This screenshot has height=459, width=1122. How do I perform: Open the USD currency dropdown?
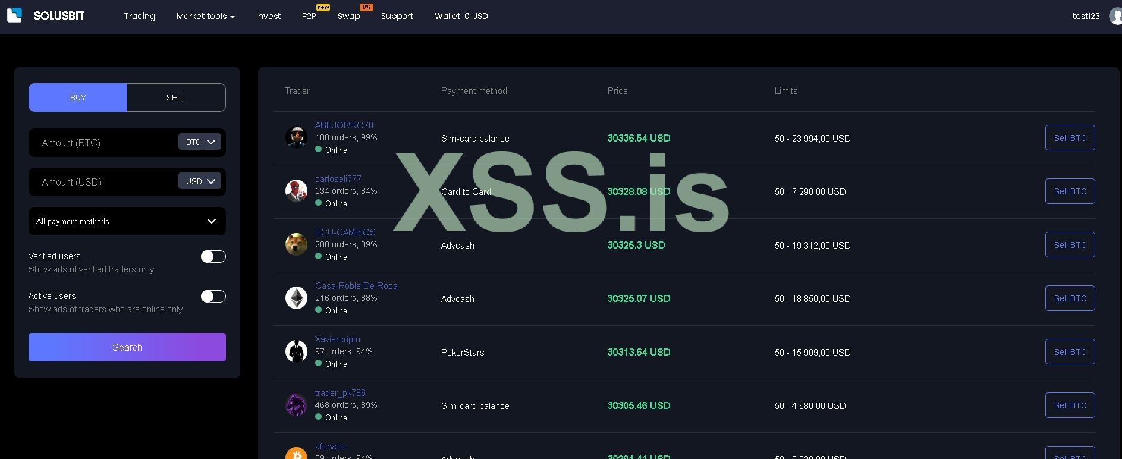[x=200, y=181]
